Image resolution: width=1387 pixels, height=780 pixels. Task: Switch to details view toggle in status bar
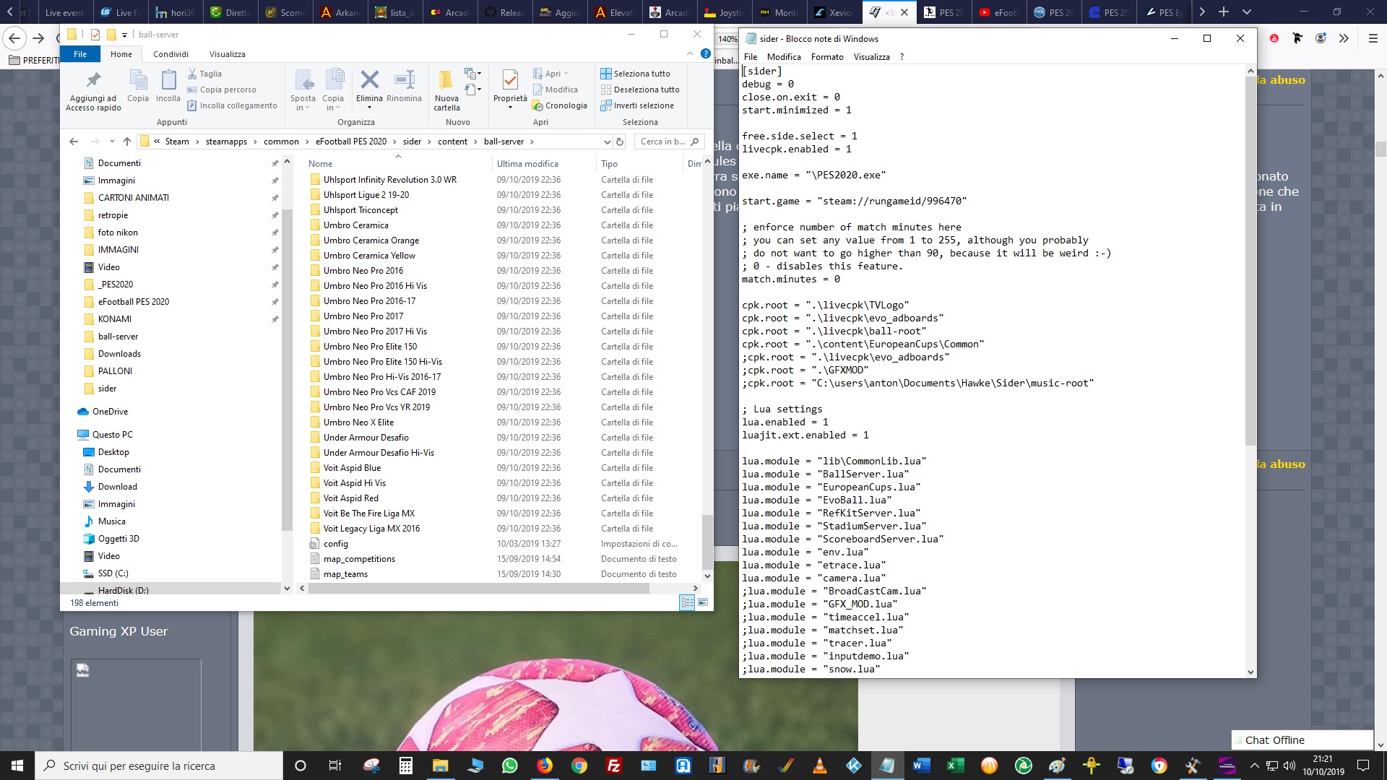tap(687, 602)
